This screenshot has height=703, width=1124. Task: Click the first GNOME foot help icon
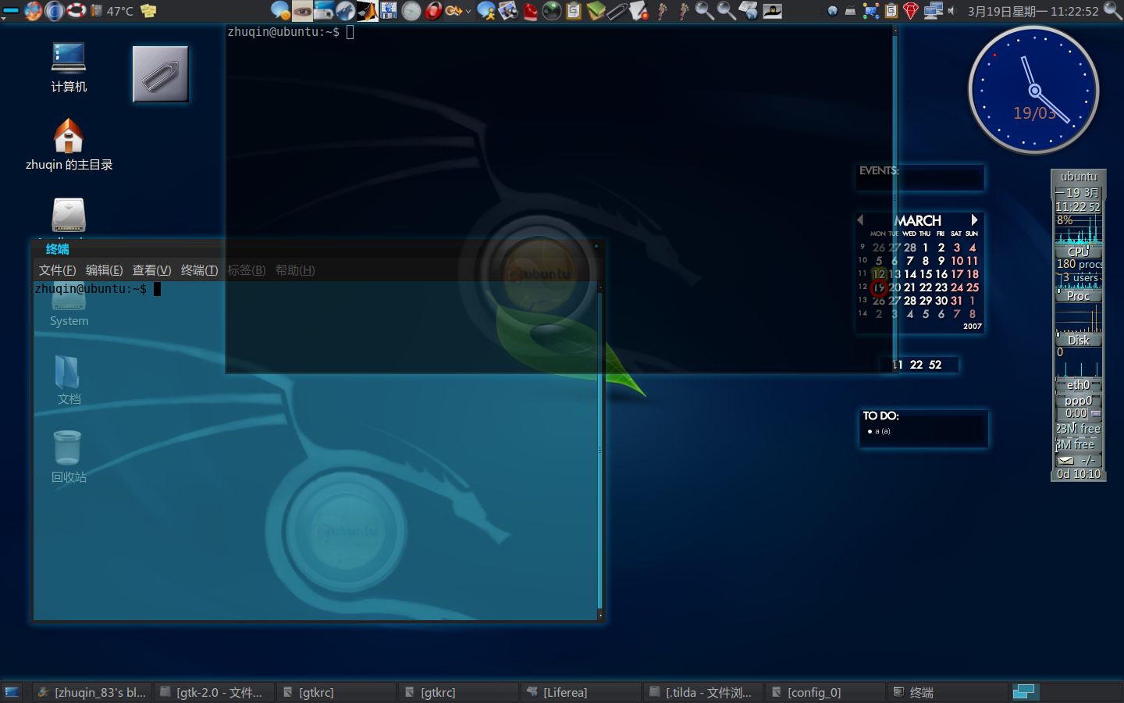pyautogui.click(x=662, y=11)
